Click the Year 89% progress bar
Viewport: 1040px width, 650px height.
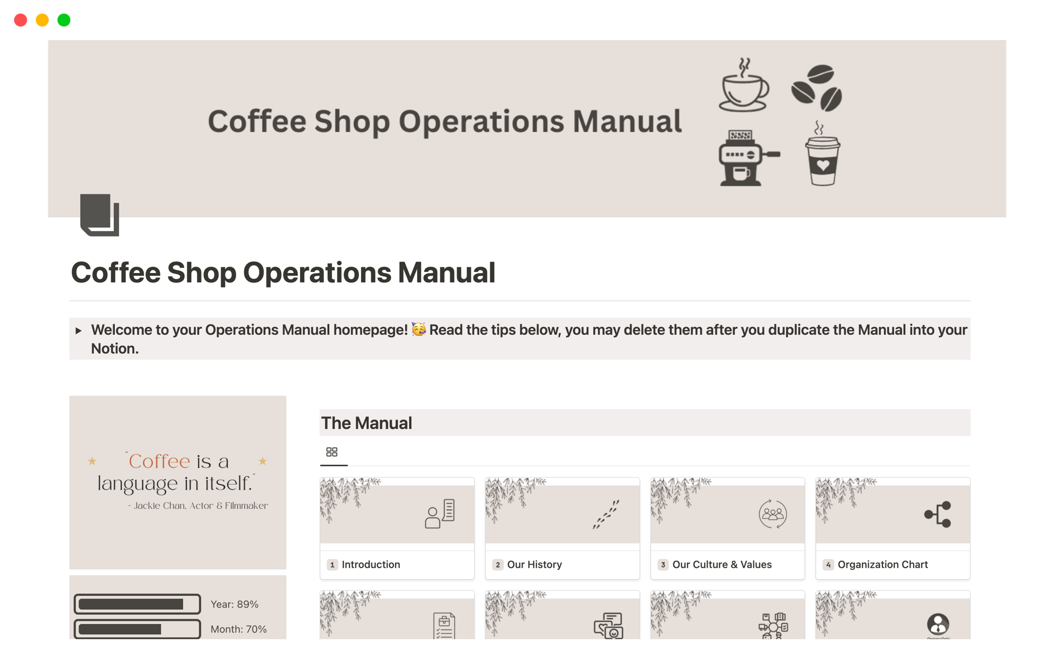(137, 604)
